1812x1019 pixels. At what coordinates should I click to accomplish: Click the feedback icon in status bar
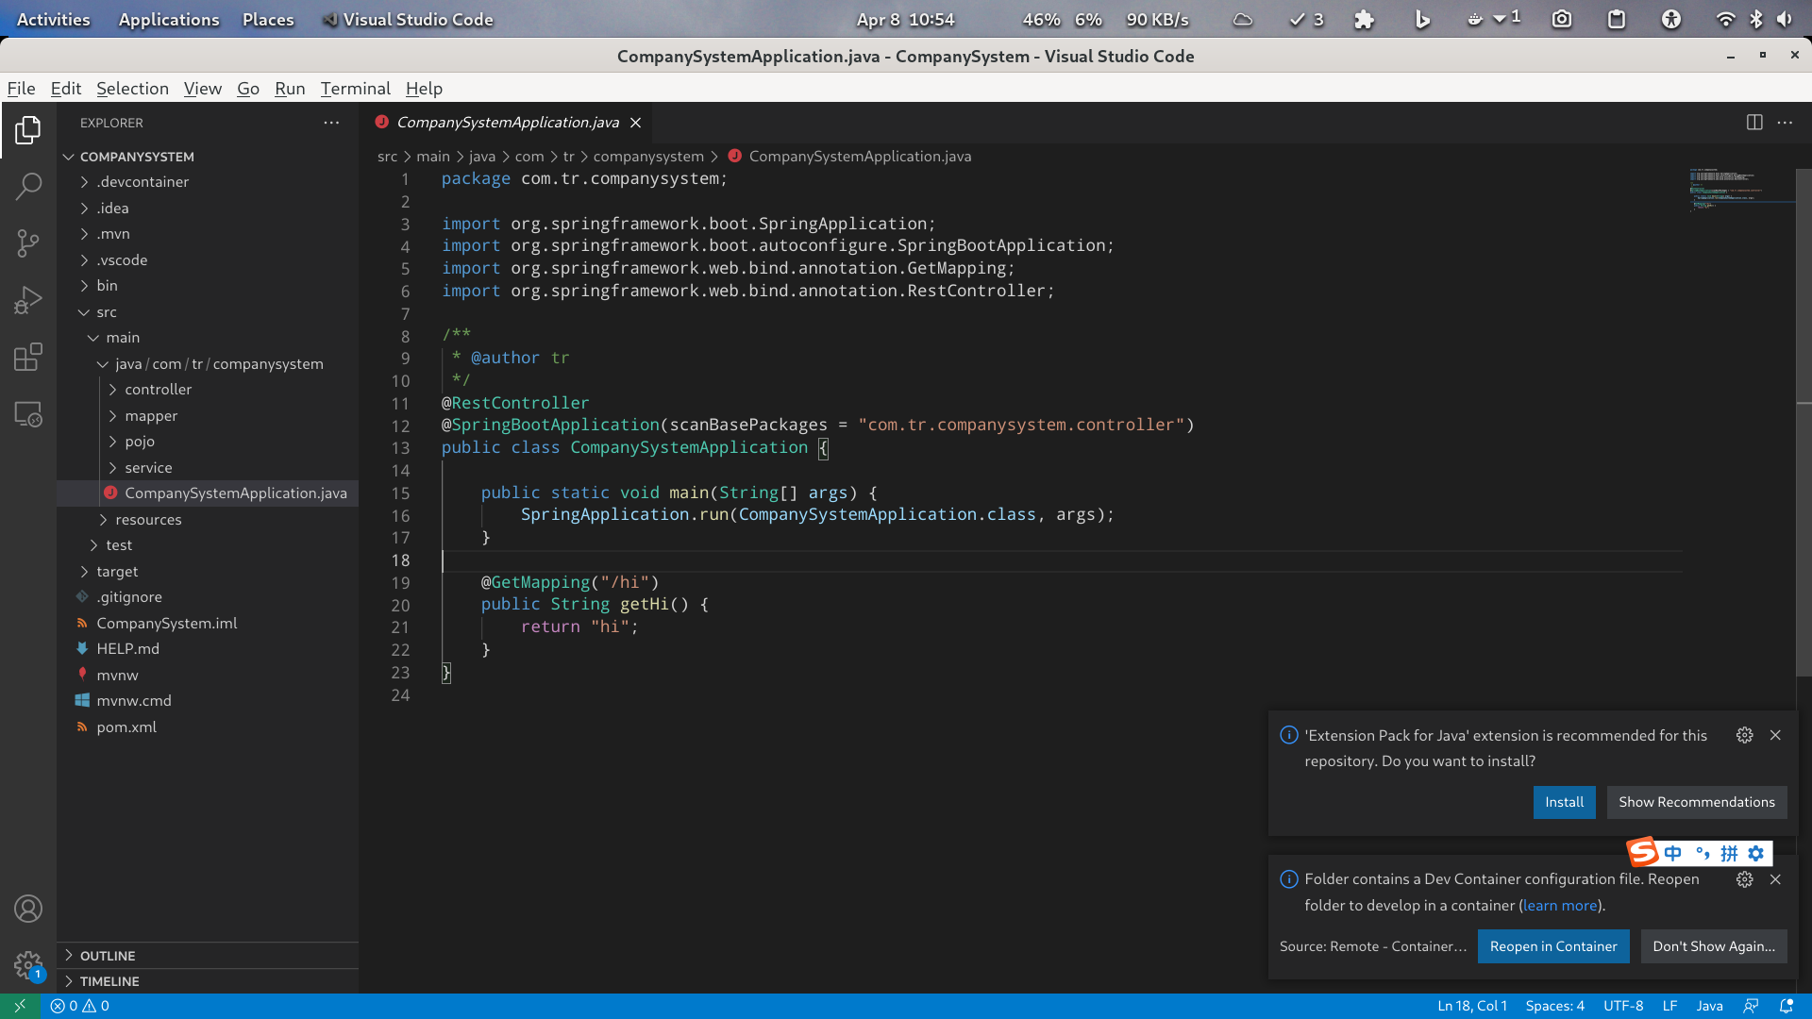(x=1751, y=1006)
